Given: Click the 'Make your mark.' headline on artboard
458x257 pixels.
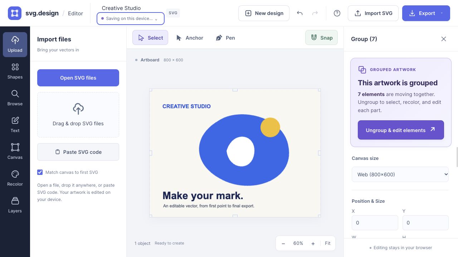Looking at the screenshot, I should tap(203, 196).
